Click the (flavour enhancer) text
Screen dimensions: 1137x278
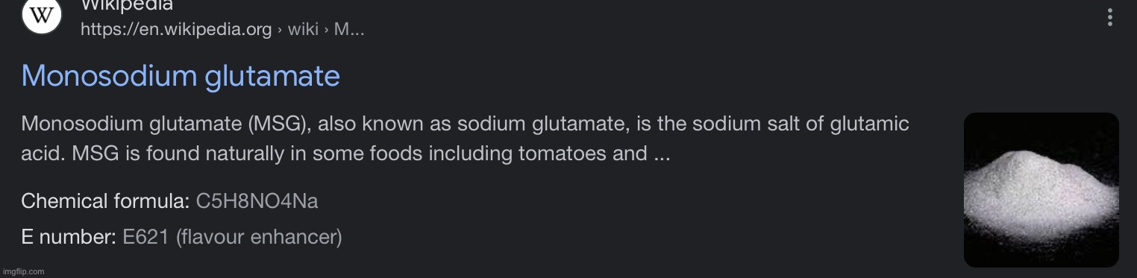[x=259, y=238]
